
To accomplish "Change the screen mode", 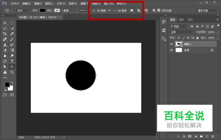I will [12, 95].
